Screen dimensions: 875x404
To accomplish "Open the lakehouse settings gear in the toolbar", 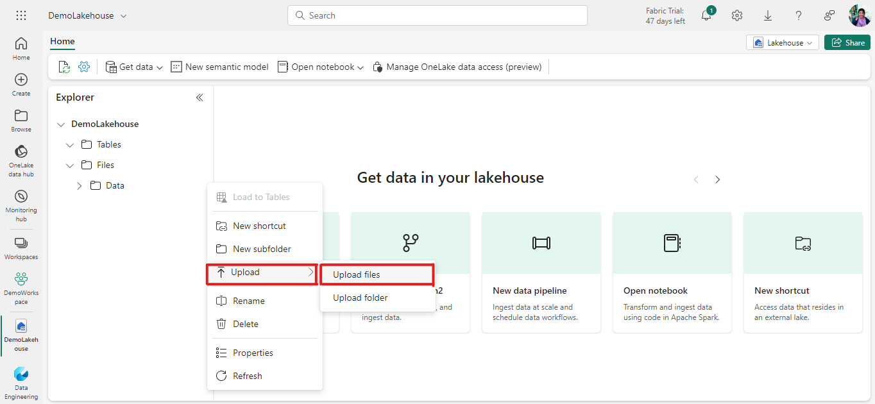I will point(84,67).
